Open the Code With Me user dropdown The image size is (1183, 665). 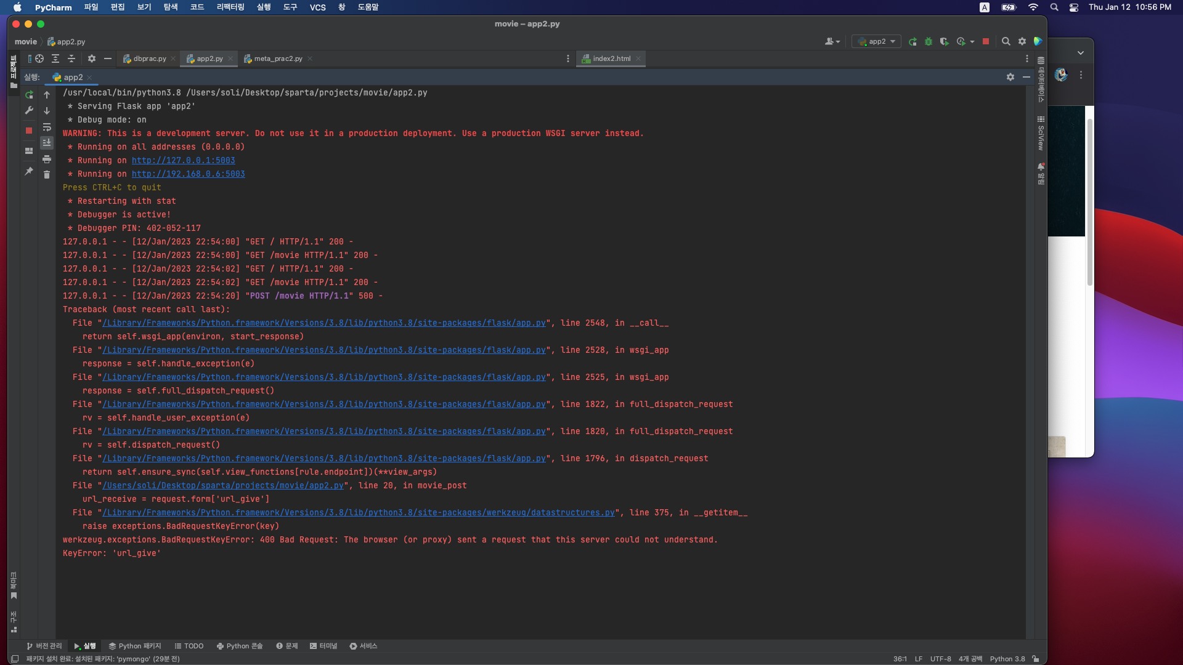click(832, 41)
